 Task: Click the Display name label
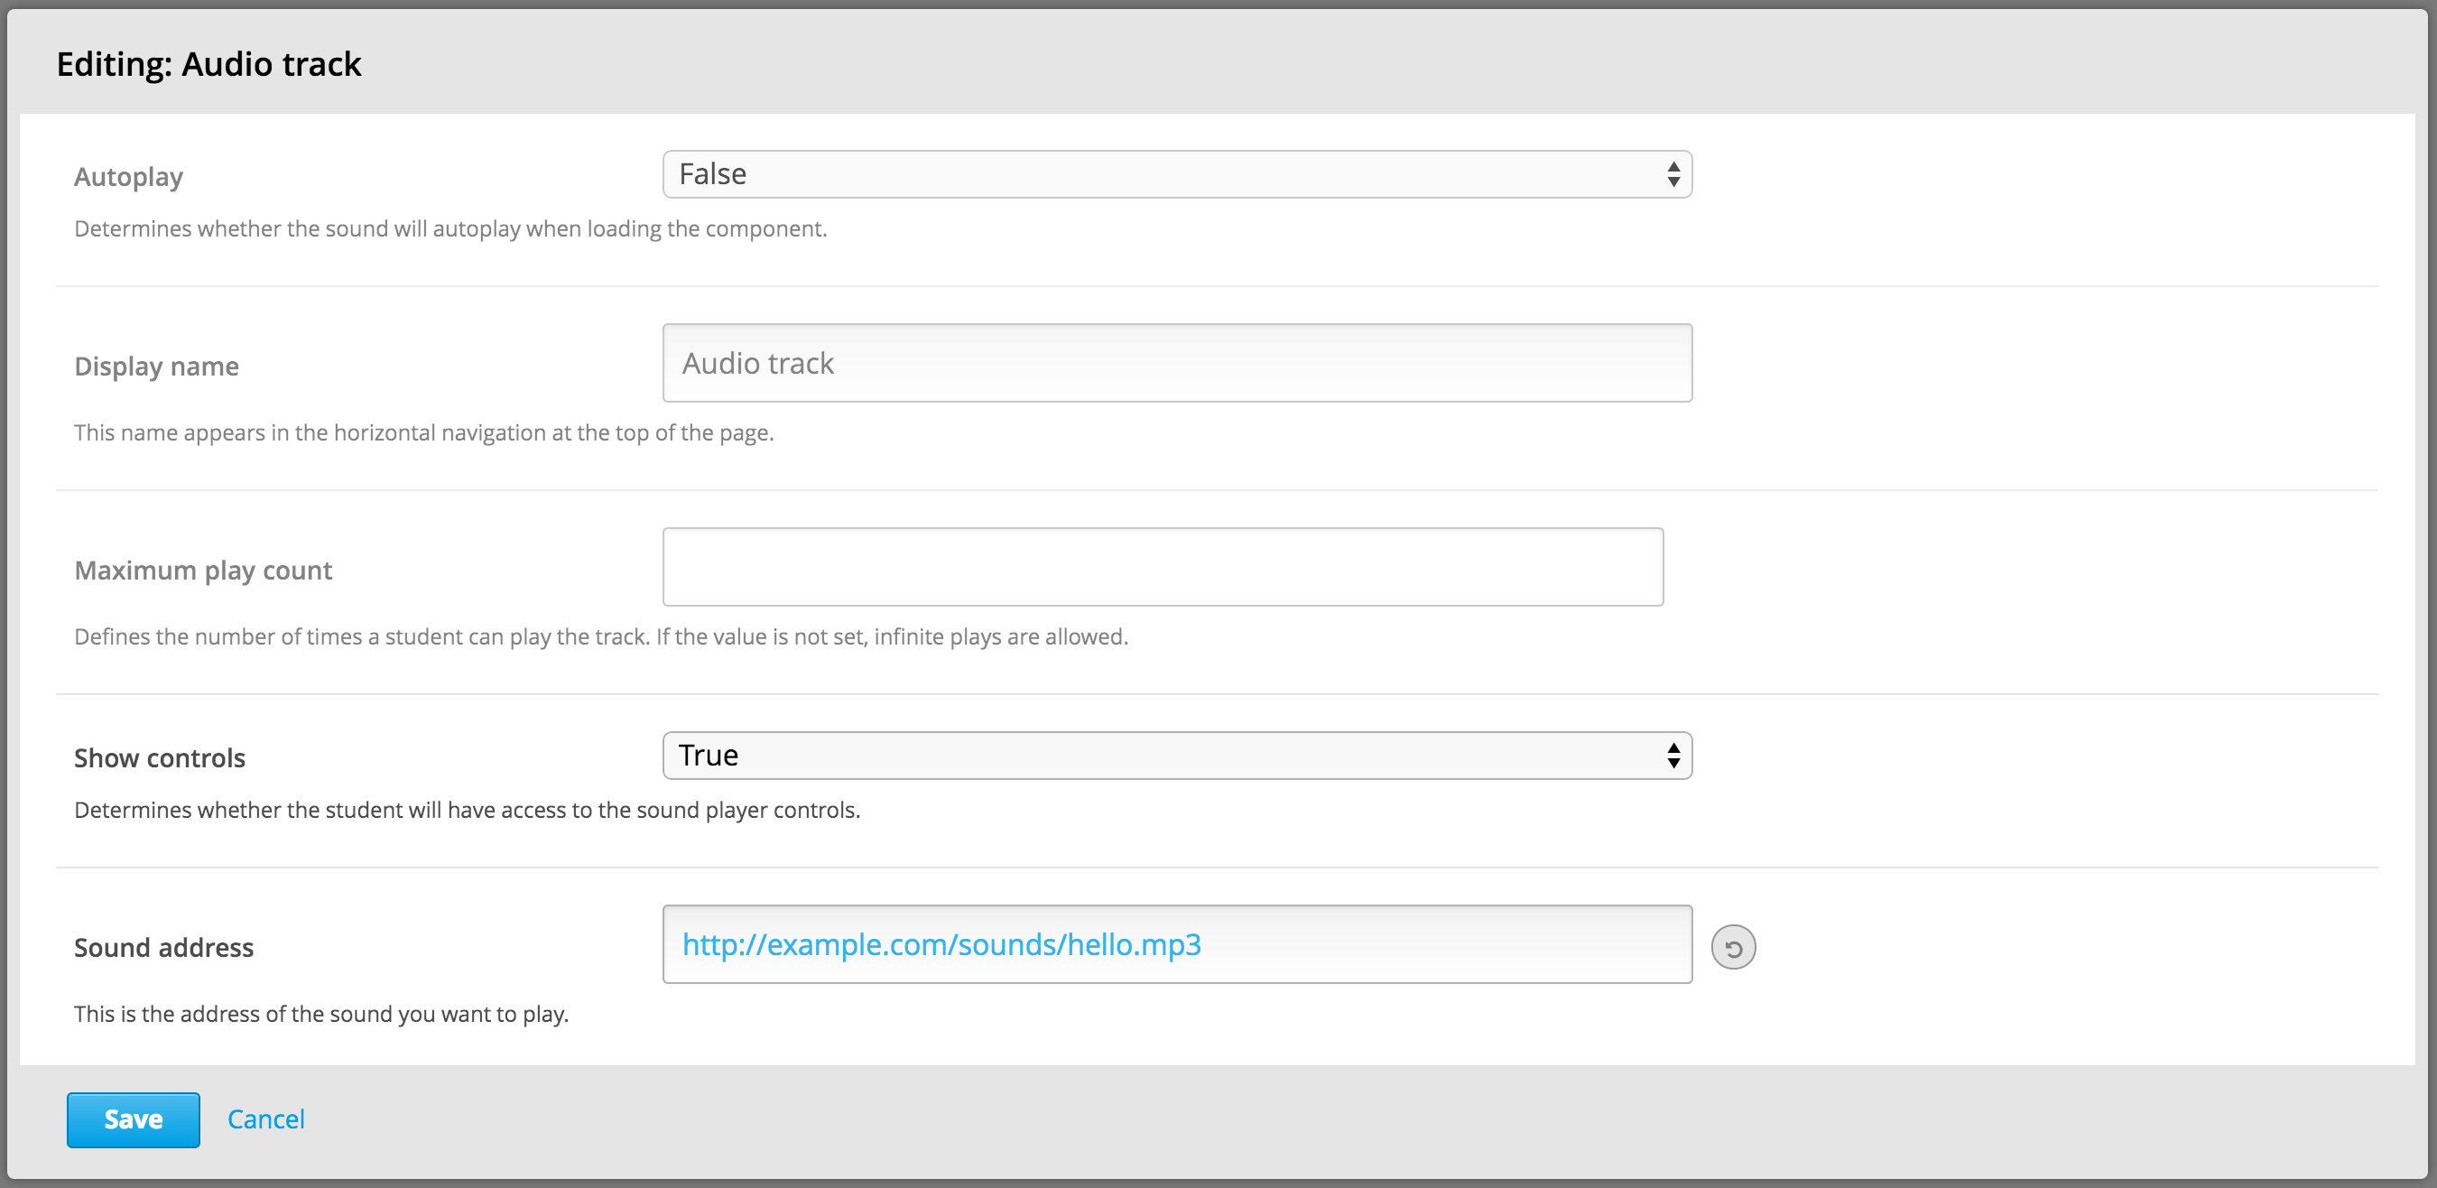click(x=156, y=367)
